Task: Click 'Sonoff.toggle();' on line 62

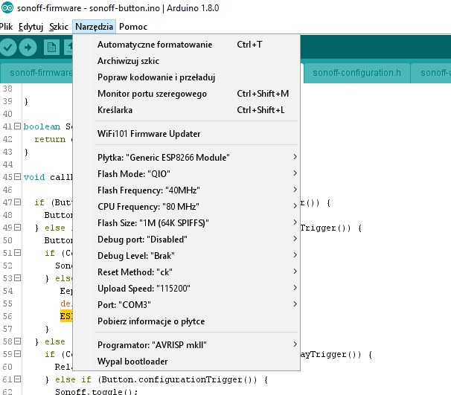Action: coord(96,392)
